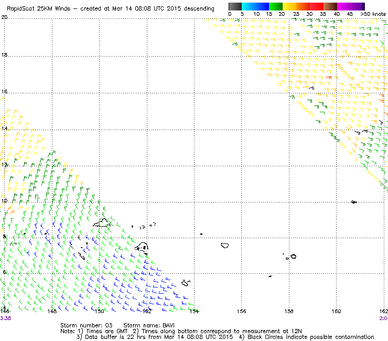The width and height of the screenshot is (388, 341).
Task: Click the green 15-20 knots legend segment
Action: [x=276, y=6]
